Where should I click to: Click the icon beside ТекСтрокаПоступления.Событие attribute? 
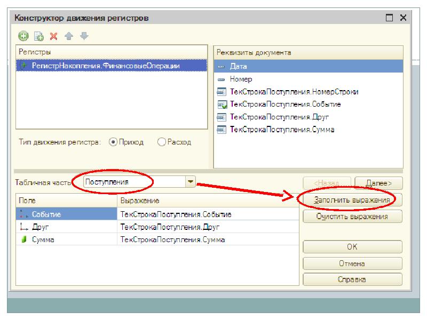pos(222,105)
